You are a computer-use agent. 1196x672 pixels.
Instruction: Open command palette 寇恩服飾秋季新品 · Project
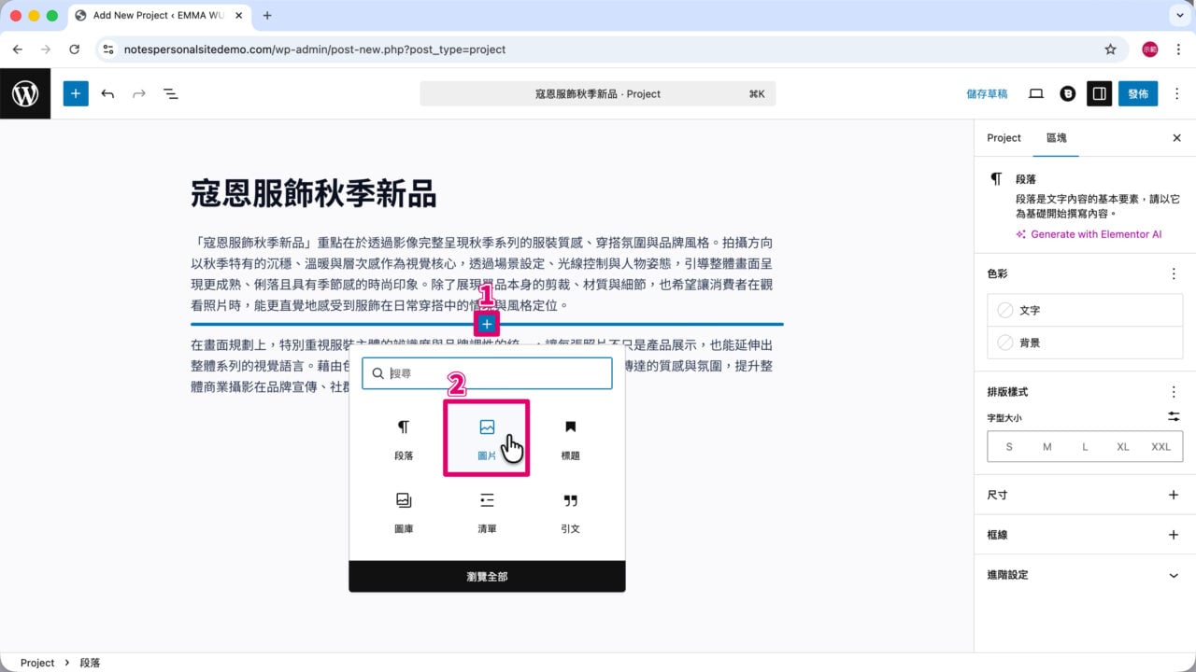point(598,93)
